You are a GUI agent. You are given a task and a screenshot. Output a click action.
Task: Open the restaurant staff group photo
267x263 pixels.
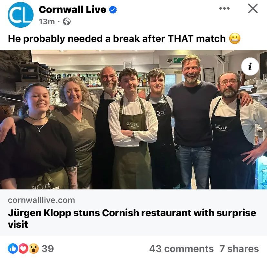pos(133,119)
